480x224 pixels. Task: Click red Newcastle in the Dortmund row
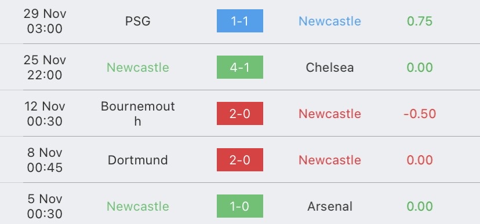coord(330,160)
